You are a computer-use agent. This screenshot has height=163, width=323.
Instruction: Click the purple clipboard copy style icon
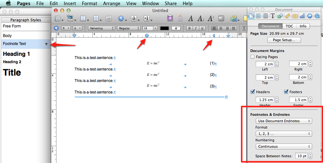point(170,18)
